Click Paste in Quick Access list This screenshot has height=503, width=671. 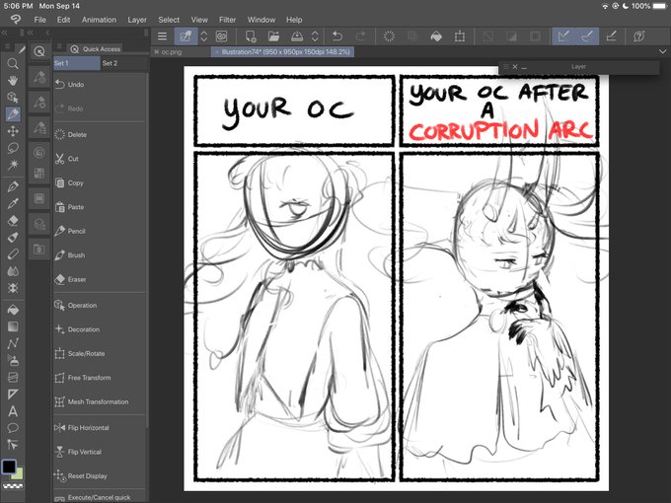[x=100, y=207]
